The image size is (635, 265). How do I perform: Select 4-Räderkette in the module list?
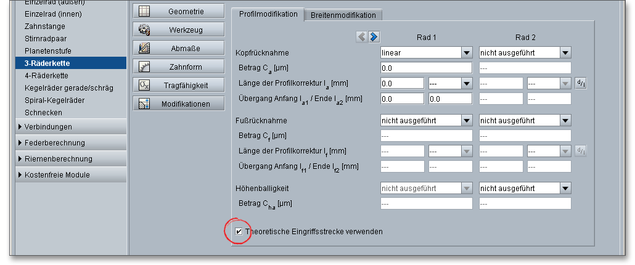point(46,75)
